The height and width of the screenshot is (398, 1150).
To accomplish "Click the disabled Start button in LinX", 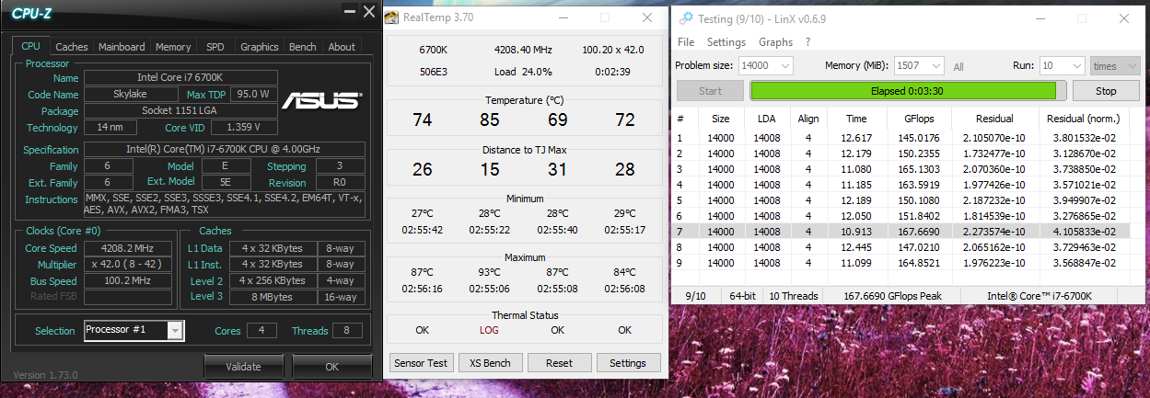I will pyautogui.click(x=711, y=91).
